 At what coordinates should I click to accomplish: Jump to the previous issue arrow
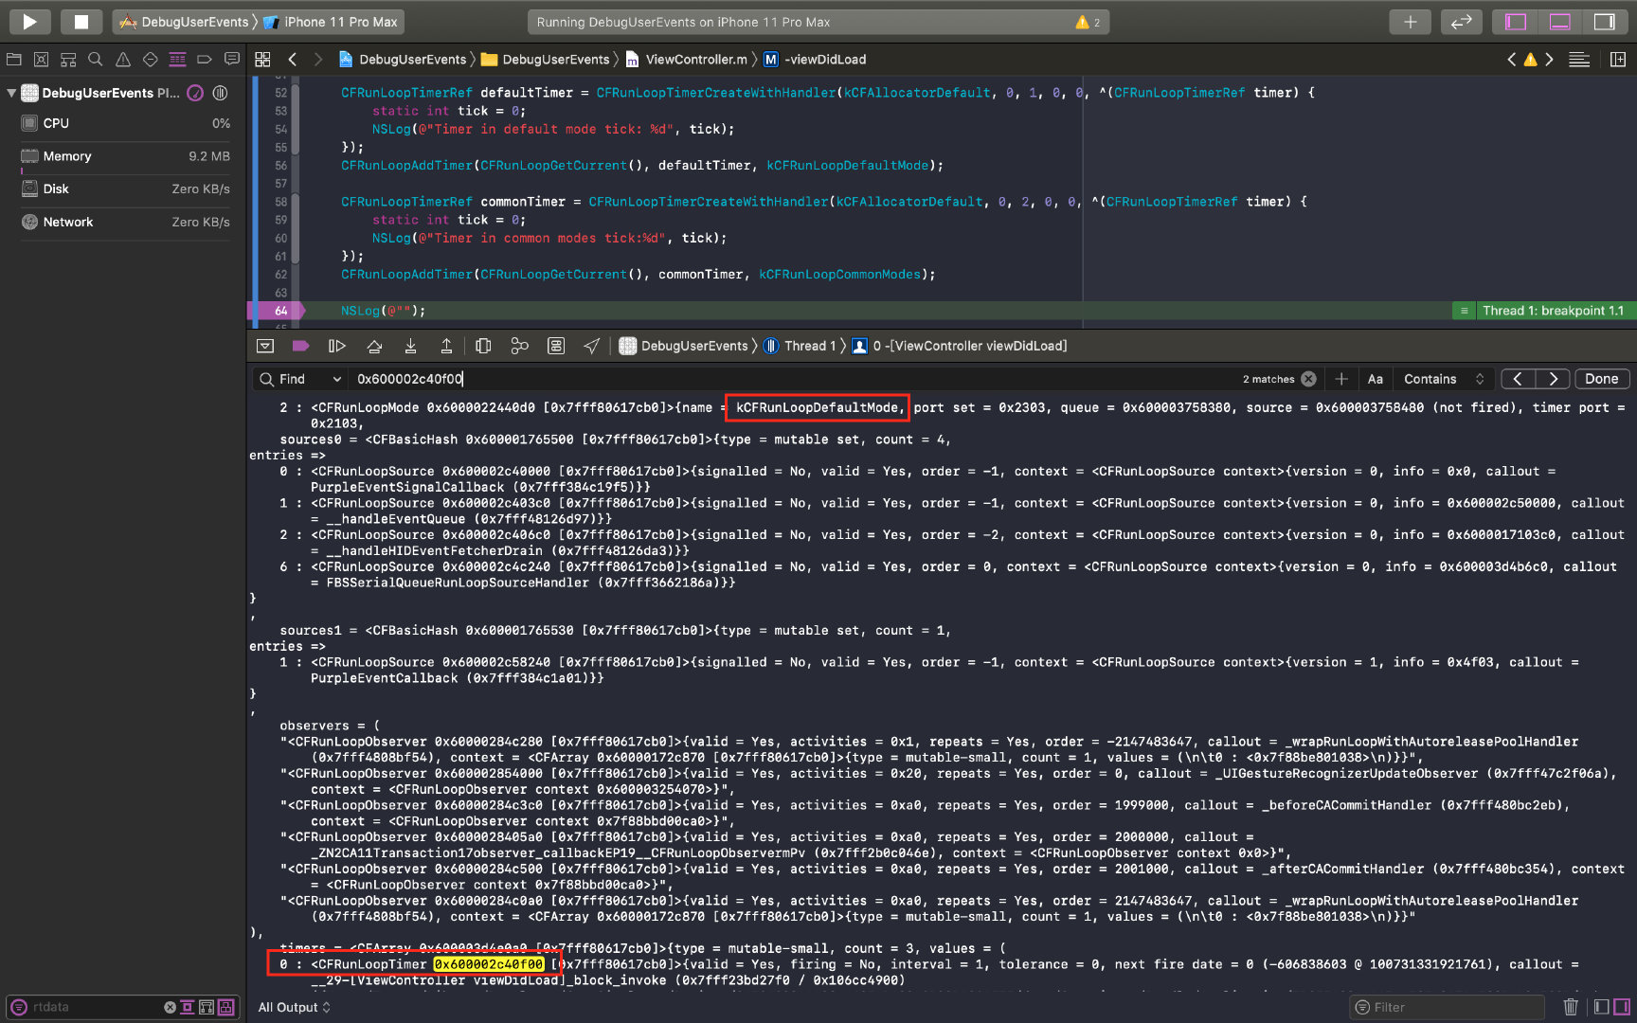[x=1511, y=60]
